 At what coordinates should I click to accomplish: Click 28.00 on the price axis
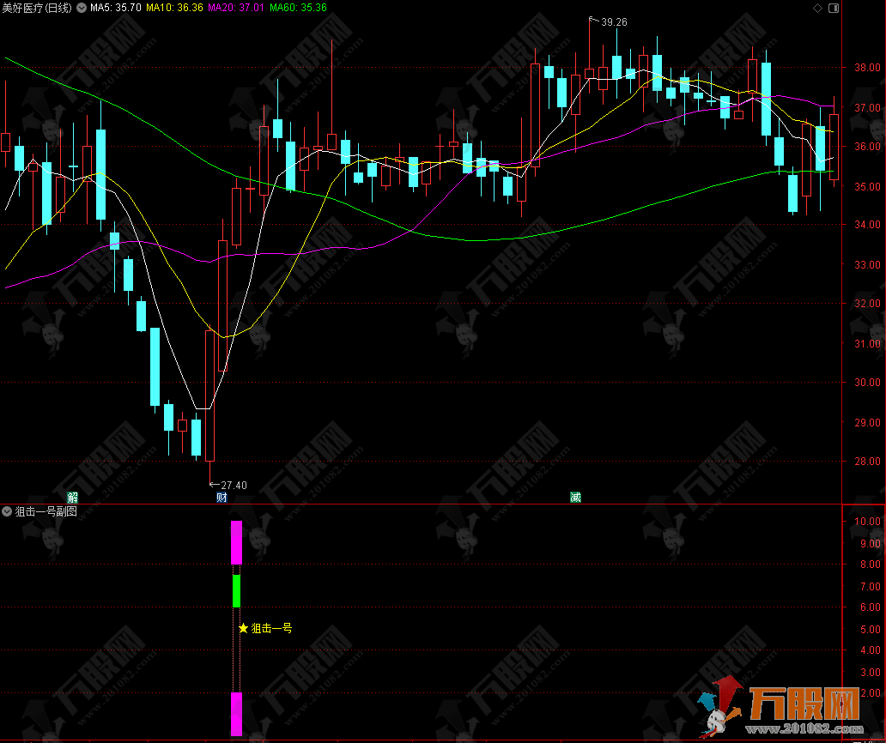[867, 462]
